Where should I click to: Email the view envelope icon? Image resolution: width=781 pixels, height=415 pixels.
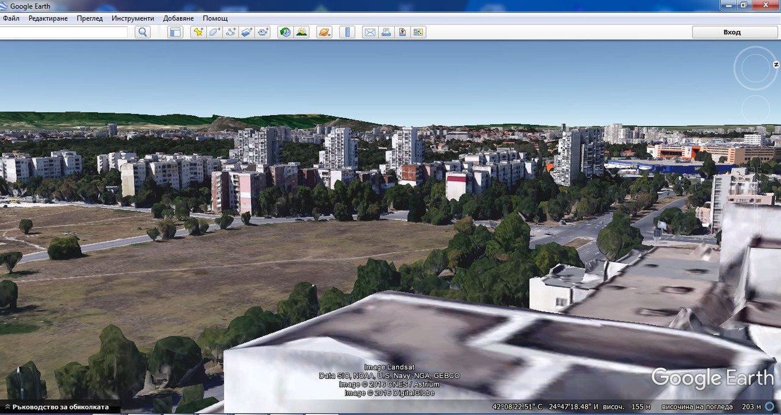point(369,32)
